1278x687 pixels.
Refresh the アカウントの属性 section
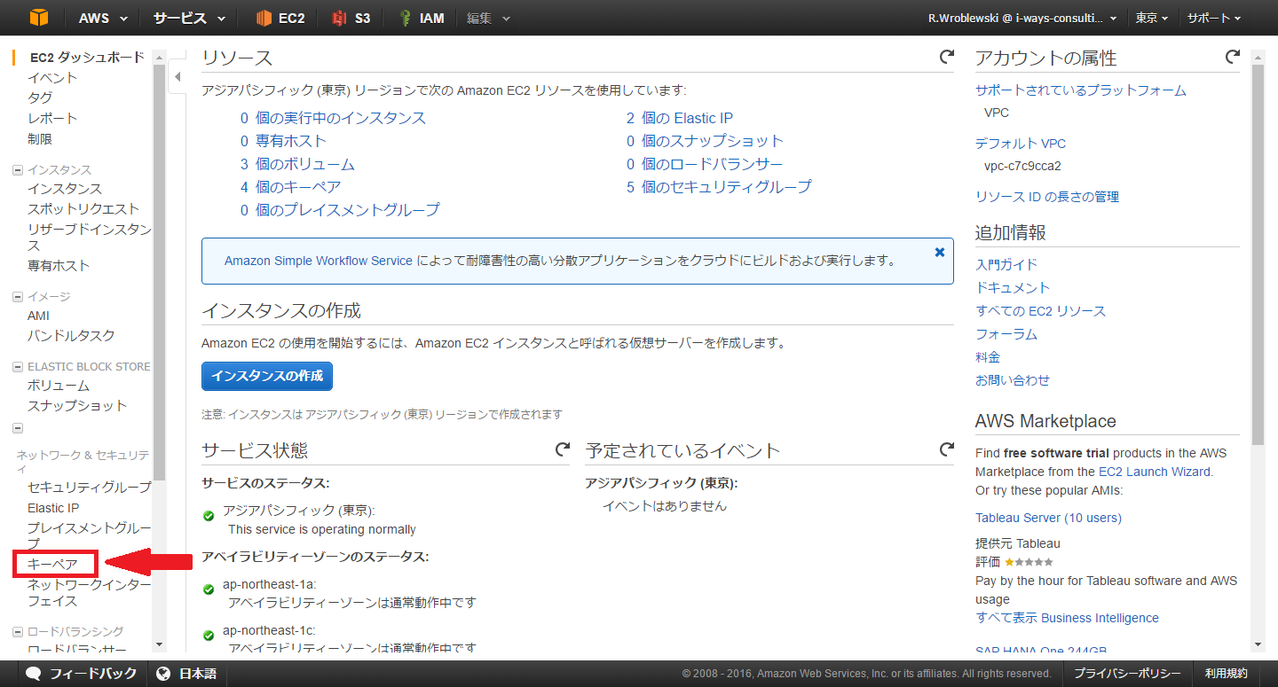(1233, 58)
